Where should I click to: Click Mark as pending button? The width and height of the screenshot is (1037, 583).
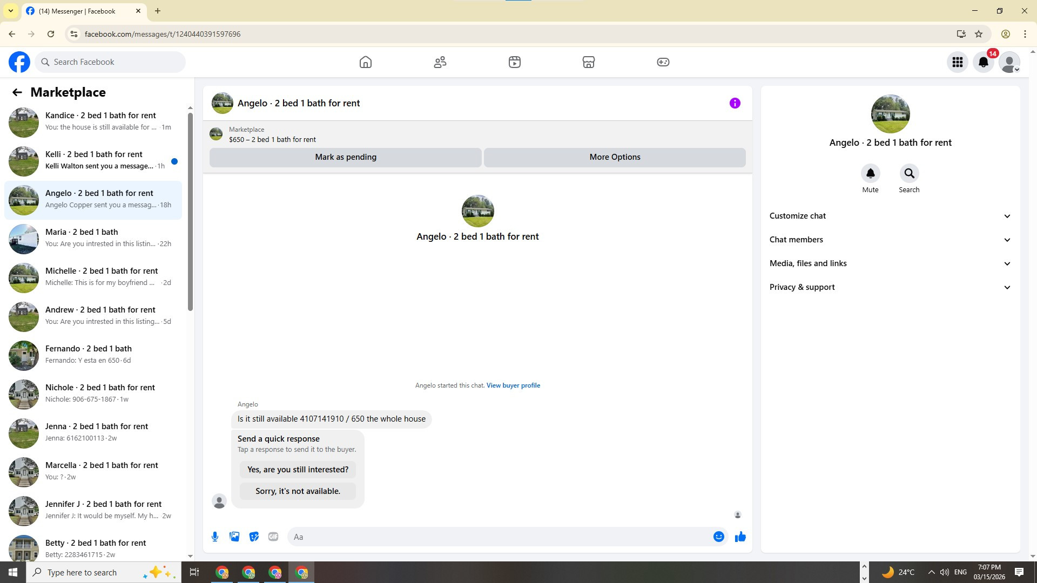346,157
